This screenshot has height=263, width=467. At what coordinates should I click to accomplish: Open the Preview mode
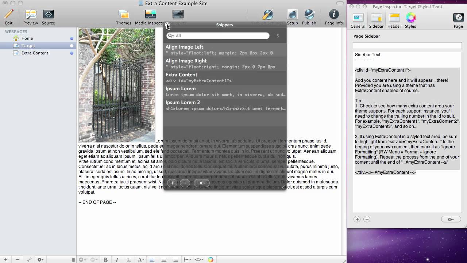click(31, 17)
